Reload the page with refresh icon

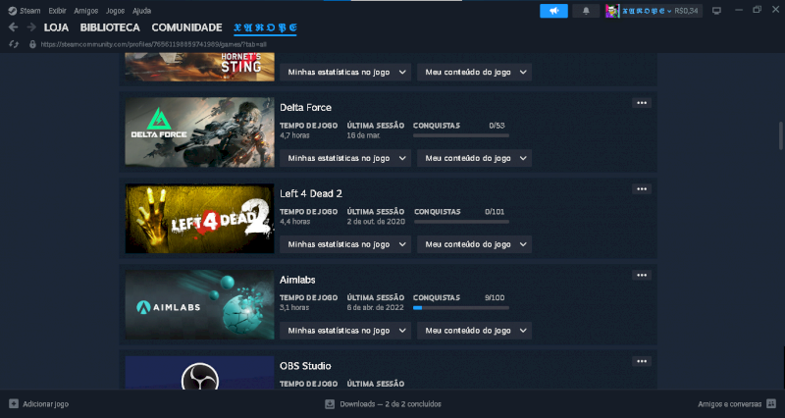(x=14, y=44)
